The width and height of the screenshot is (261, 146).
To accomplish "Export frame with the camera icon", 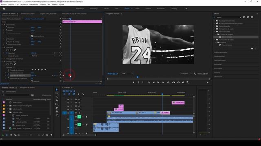I will 183,82.
